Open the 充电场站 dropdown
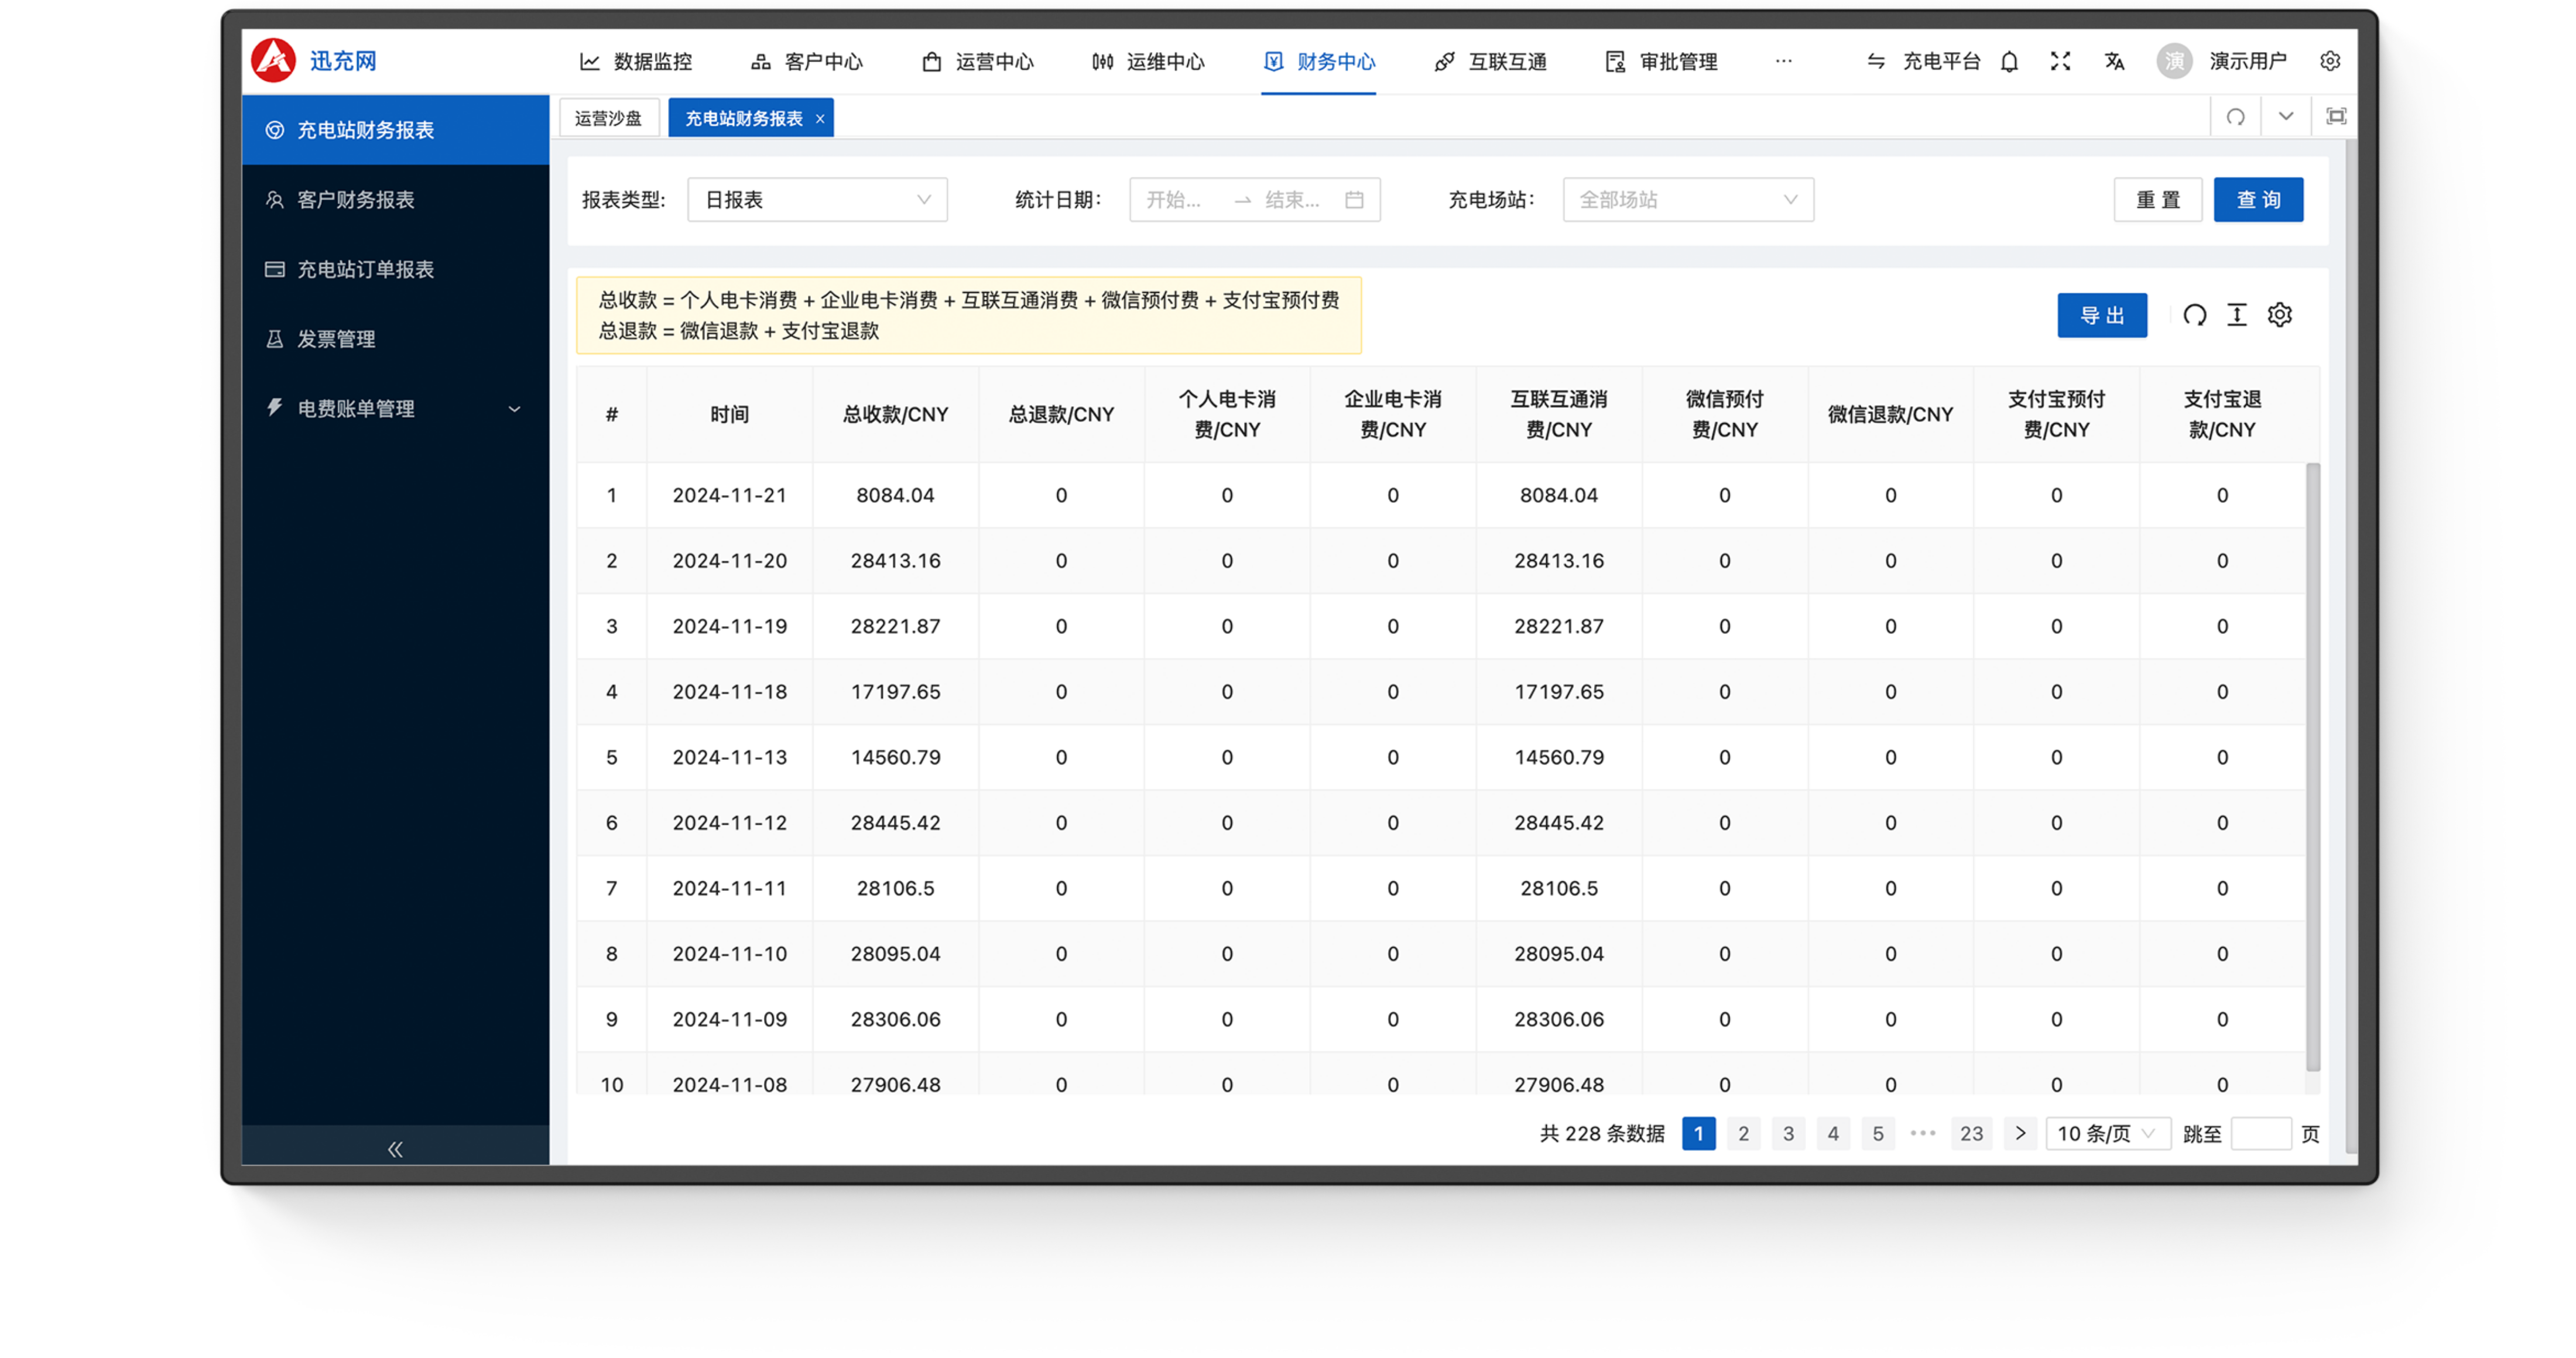The height and width of the screenshot is (1358, 2576). (x=1687, y=200)
